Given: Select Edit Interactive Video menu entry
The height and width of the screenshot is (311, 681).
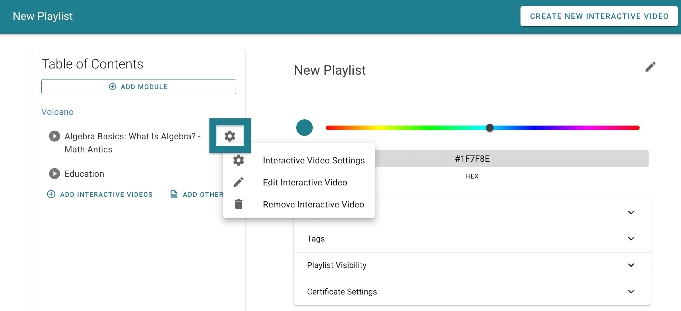Looking at the screenshot, I should point(299,182).
